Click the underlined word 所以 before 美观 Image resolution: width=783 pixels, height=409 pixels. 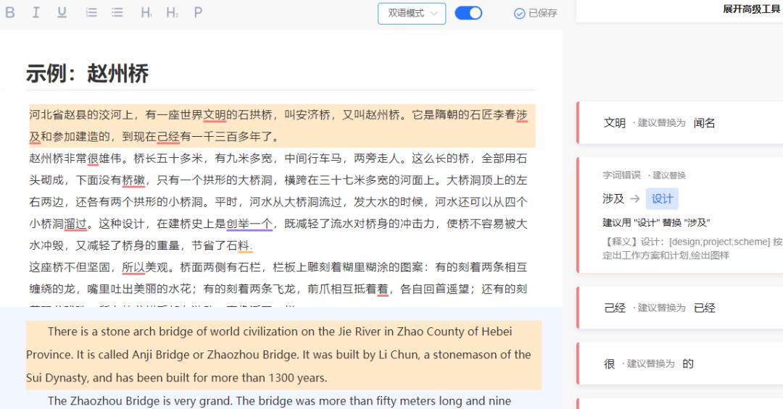tap(133, 267)
